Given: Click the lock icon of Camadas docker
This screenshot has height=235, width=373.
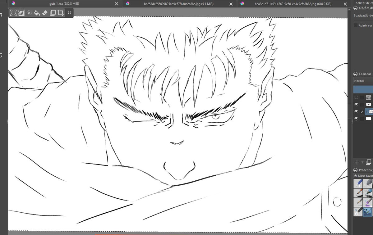Looking at the screenshot, I should 355,74.
